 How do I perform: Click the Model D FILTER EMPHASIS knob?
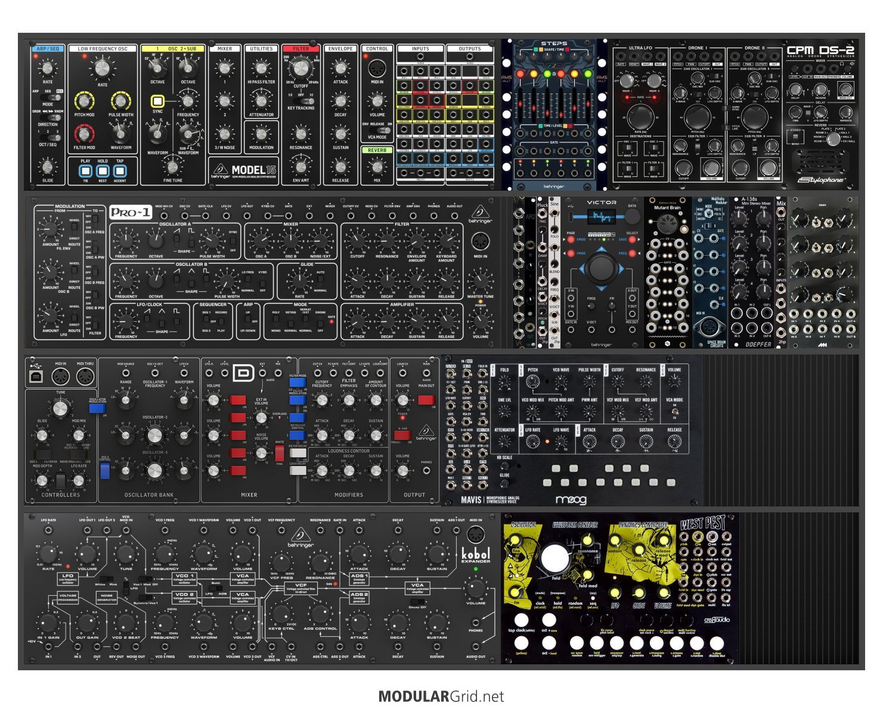pyautogui.click(x=349, y=400)
